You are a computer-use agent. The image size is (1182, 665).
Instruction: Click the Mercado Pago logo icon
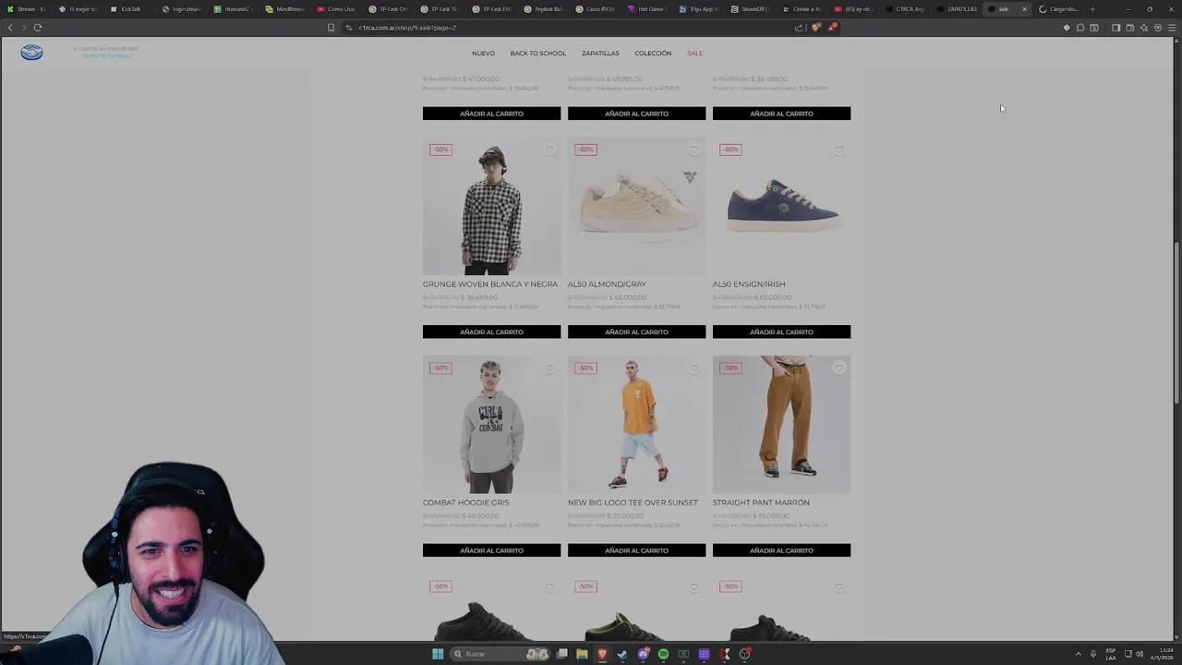coord(31,53)
